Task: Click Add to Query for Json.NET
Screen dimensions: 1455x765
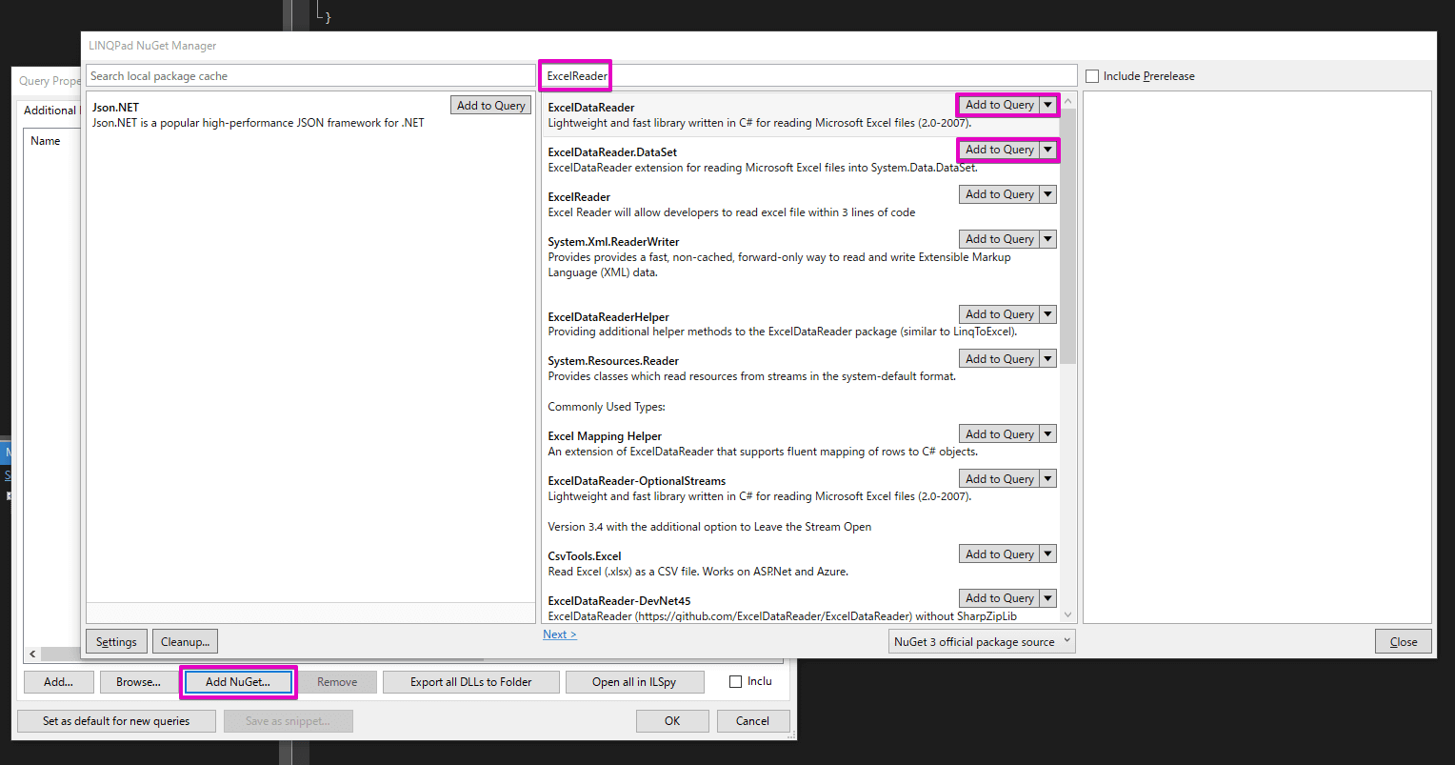Action: pos(490,106)
